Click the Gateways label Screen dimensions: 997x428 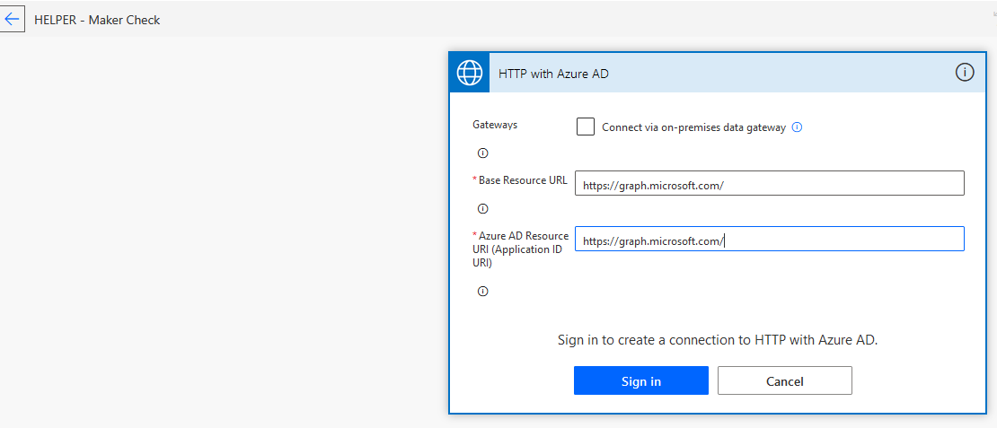click(x=495, y=125)
